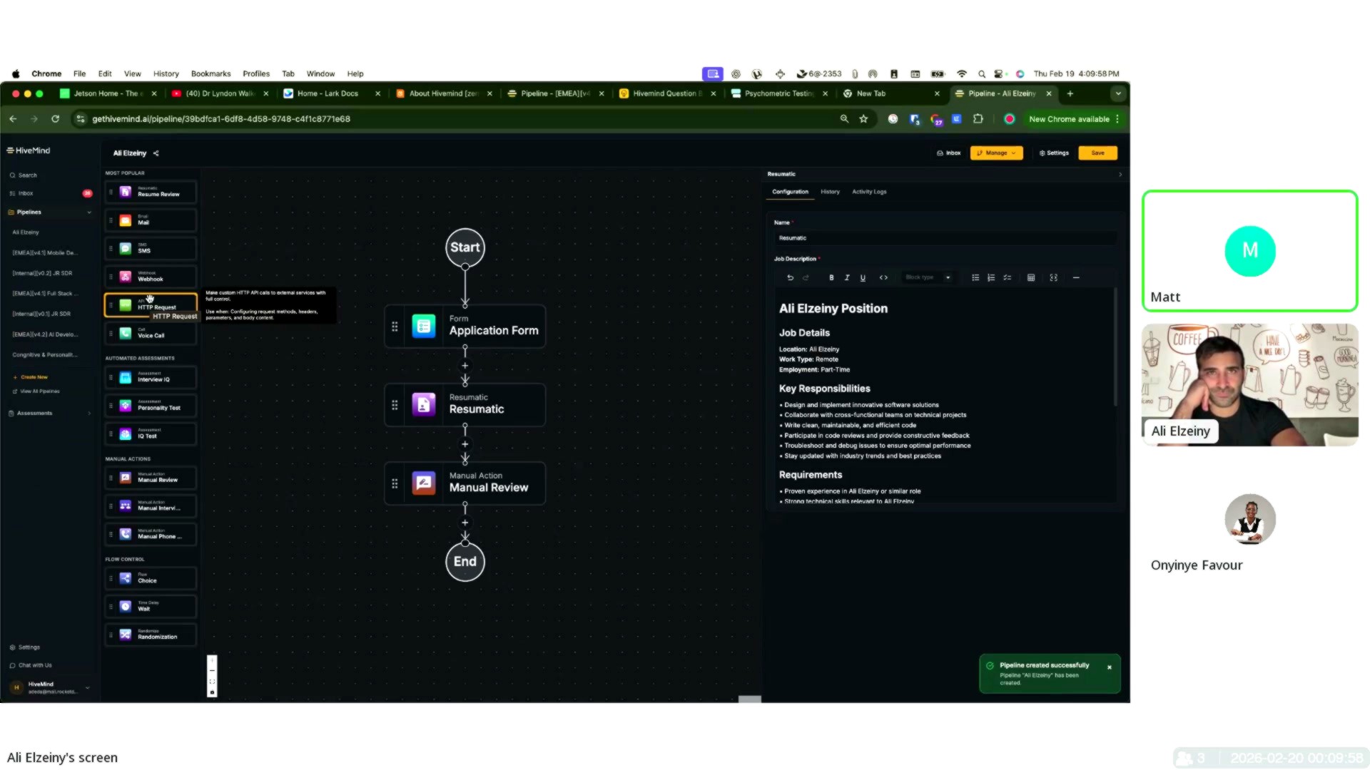Click the Manual Review block in Manual Actions

pos(151,478)
